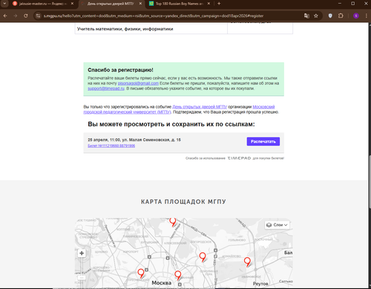Open the Билет № ticket link
Image resolution: width=371 pixels, height=289 pixels.
[x=111, y=146]
